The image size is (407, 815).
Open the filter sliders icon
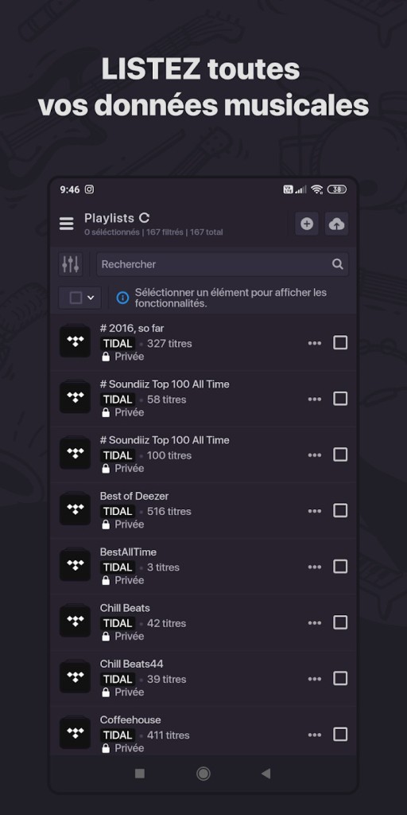71,264
